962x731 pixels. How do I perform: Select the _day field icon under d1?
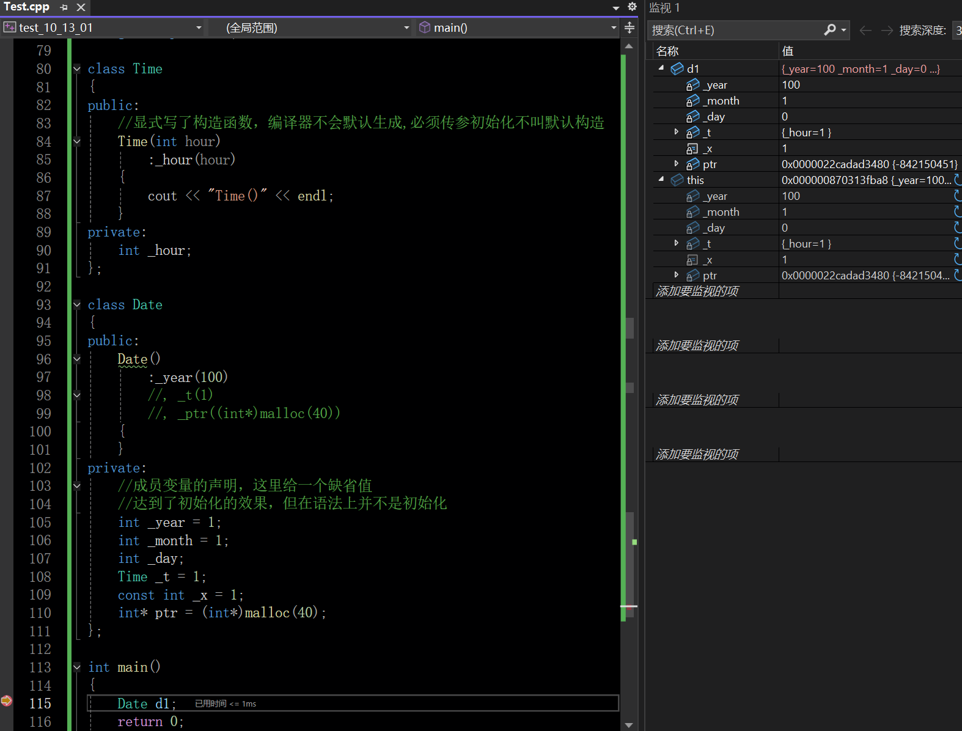click(x=692, y=116)
